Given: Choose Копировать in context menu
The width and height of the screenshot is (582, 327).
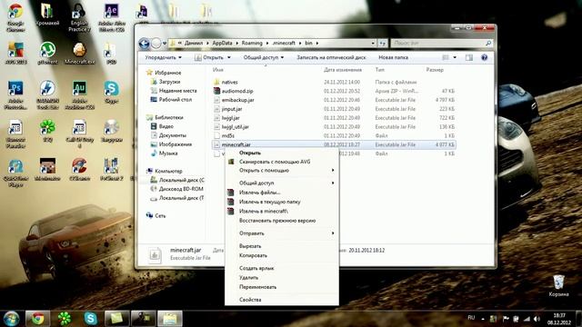Looking at the screenshot, I should point(282,255).
